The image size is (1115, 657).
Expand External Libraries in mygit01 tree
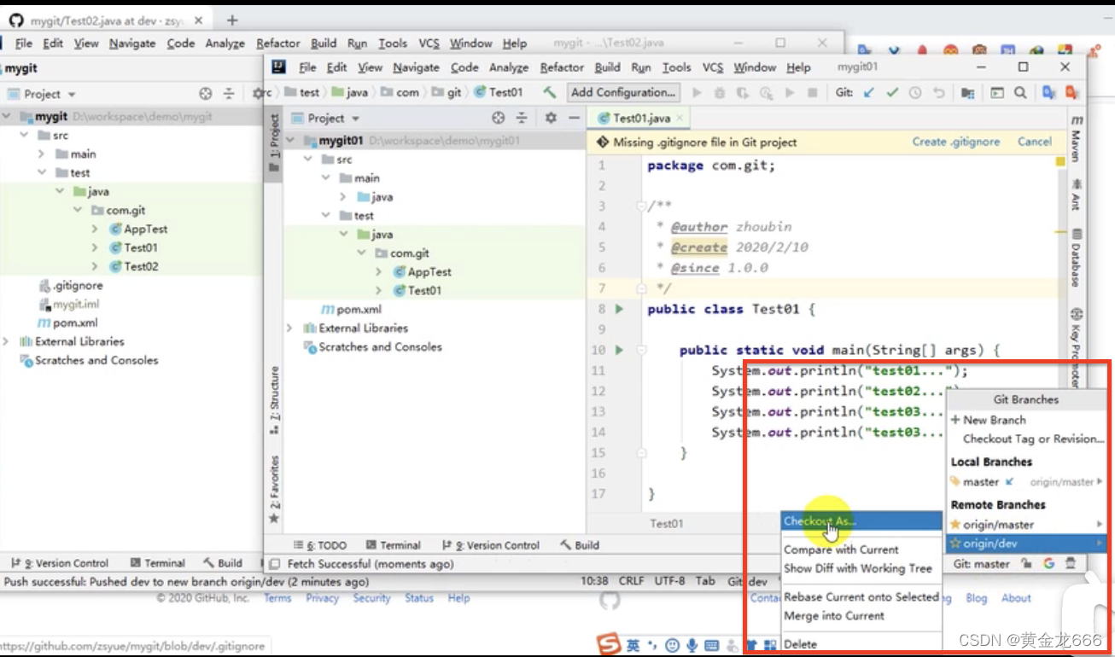(289, 328)
